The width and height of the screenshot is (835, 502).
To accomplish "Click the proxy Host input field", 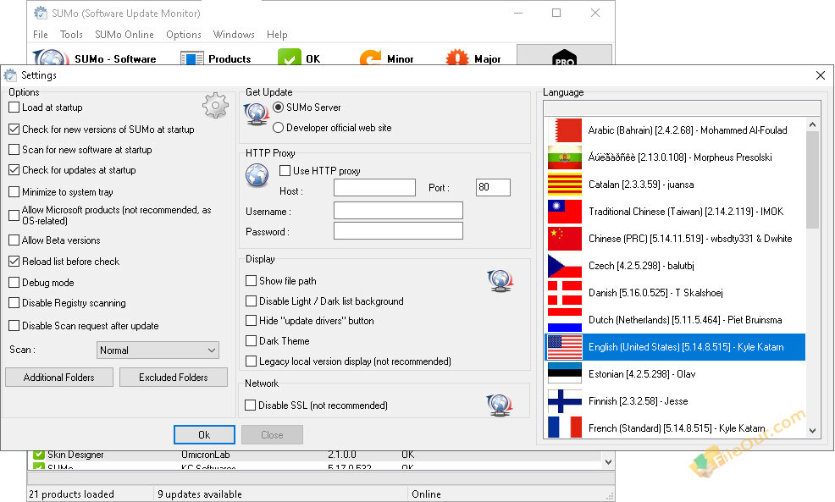I will pyautogui.click(x=374, y=187).
